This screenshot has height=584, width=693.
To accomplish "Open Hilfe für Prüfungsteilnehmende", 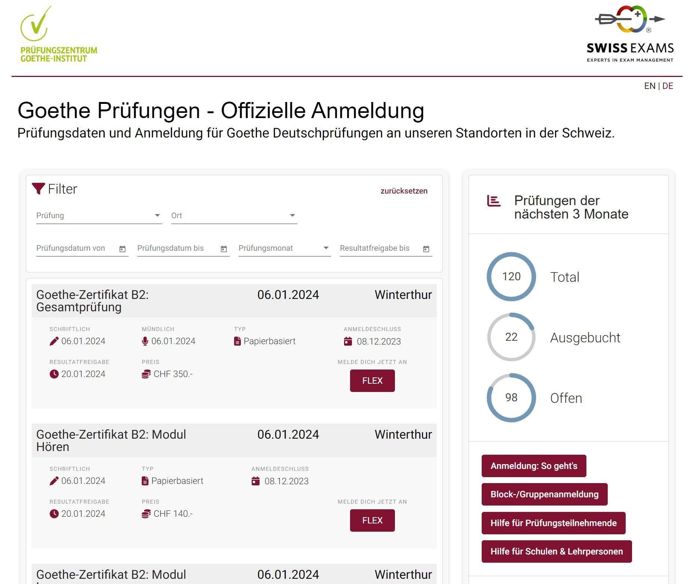I will tap(554, 523).
